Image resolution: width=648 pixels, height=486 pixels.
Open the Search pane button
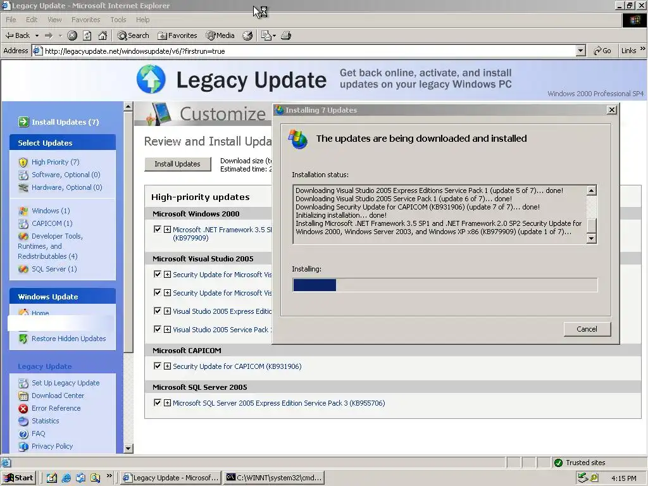click(x=133, y=35)
